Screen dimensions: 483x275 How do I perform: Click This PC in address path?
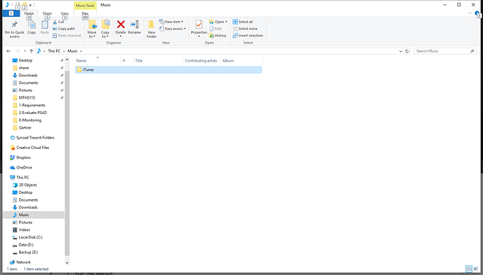click(54, 51)
